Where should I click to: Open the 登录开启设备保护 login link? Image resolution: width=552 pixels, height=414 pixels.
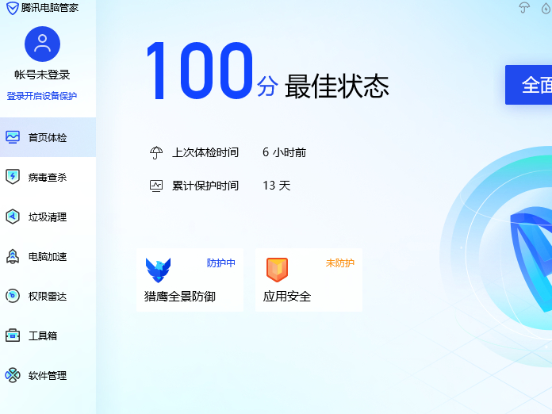click(x=42, y=96)
